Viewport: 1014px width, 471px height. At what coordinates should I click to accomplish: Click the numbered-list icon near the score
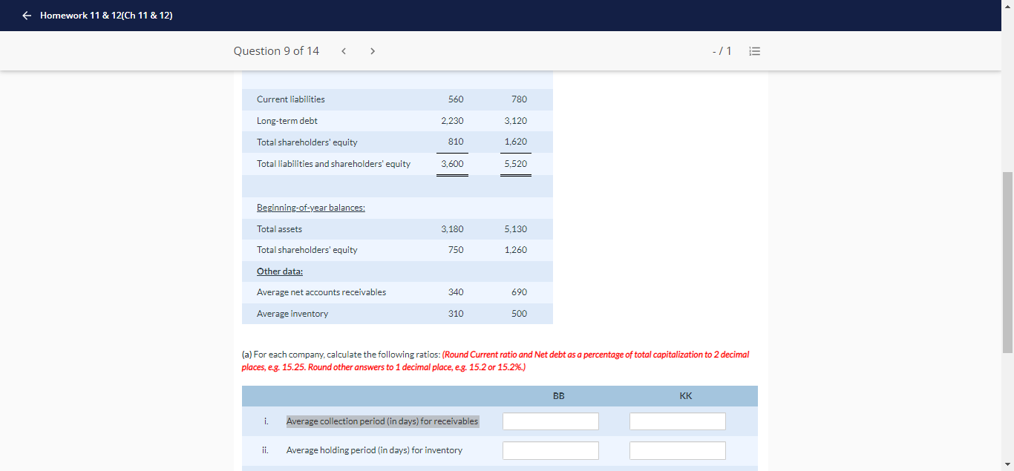(755, 50)
